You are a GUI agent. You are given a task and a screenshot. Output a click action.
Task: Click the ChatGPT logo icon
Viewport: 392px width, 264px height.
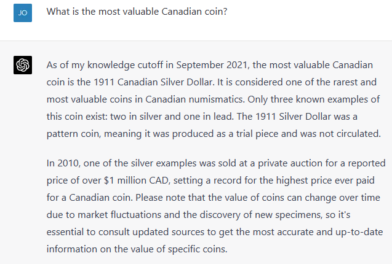[x=23, y=65]
